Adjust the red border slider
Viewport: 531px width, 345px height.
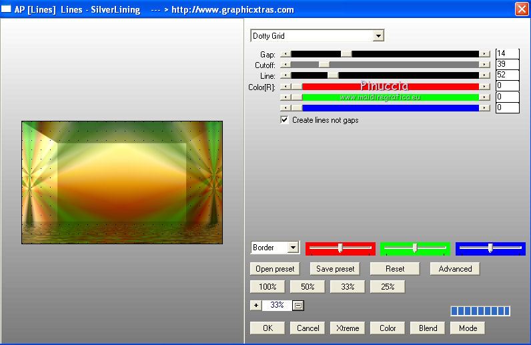coord(340,248)
